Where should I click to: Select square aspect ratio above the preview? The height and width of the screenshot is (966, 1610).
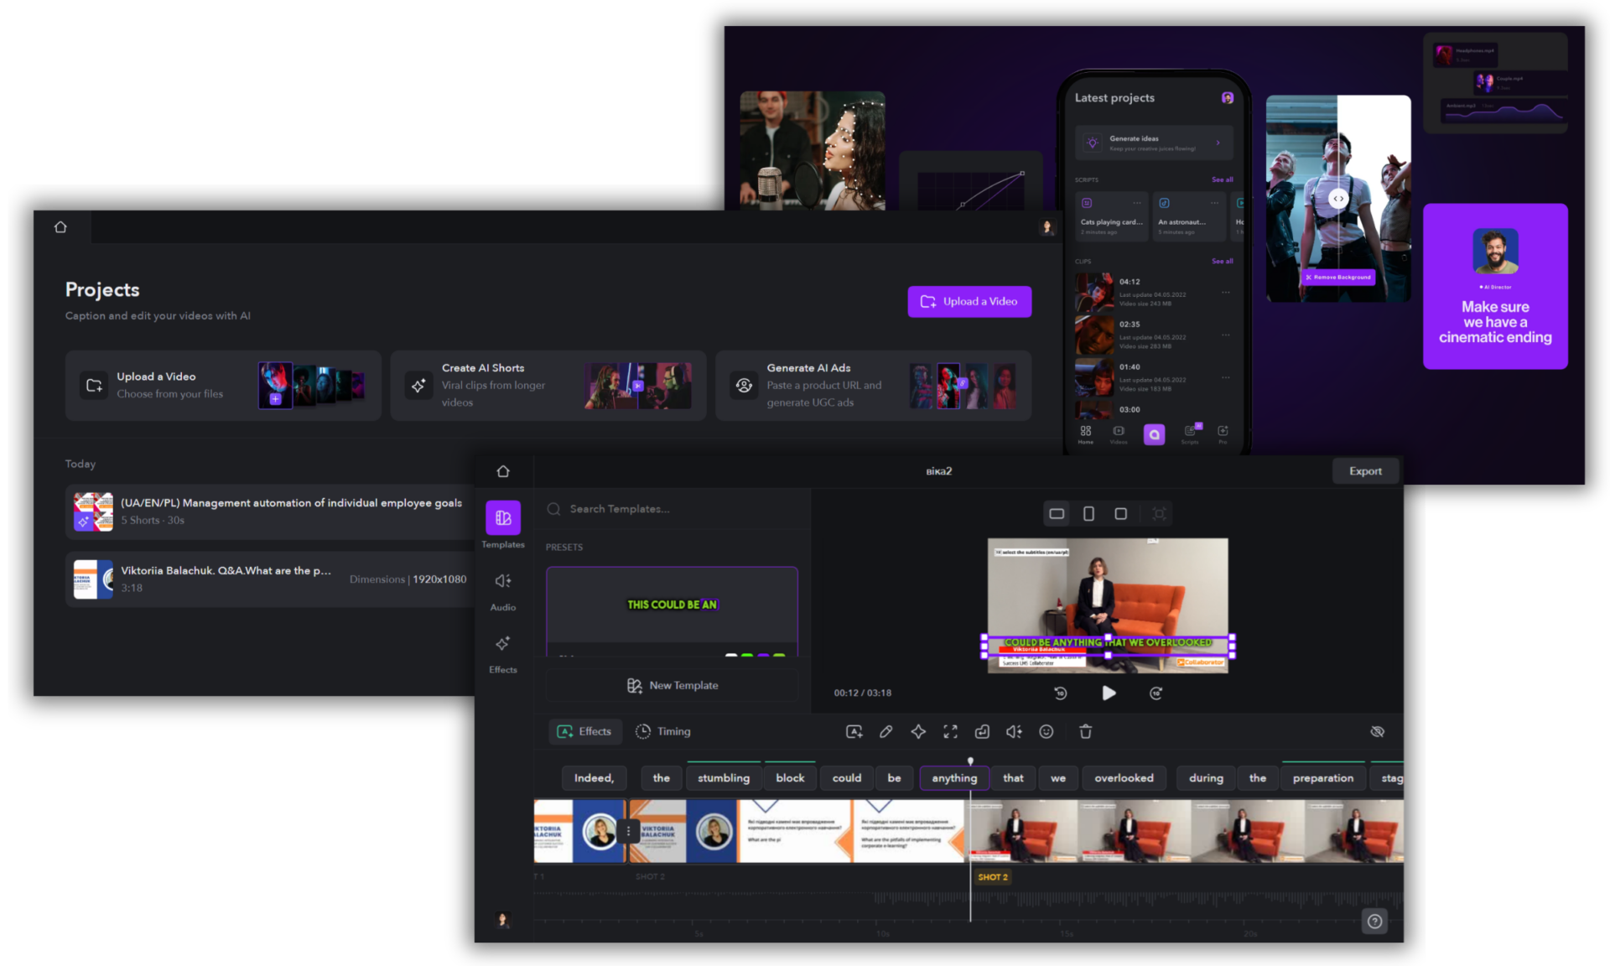click(x=1120, y=514)
